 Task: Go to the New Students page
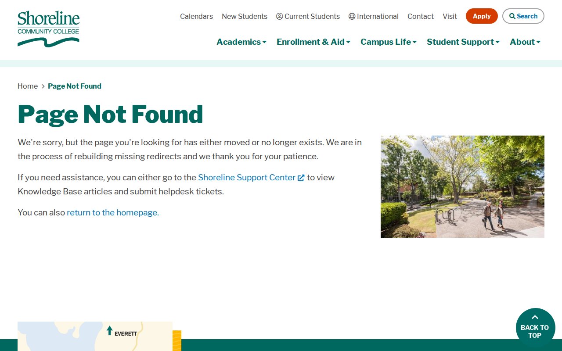coord(244,16)
